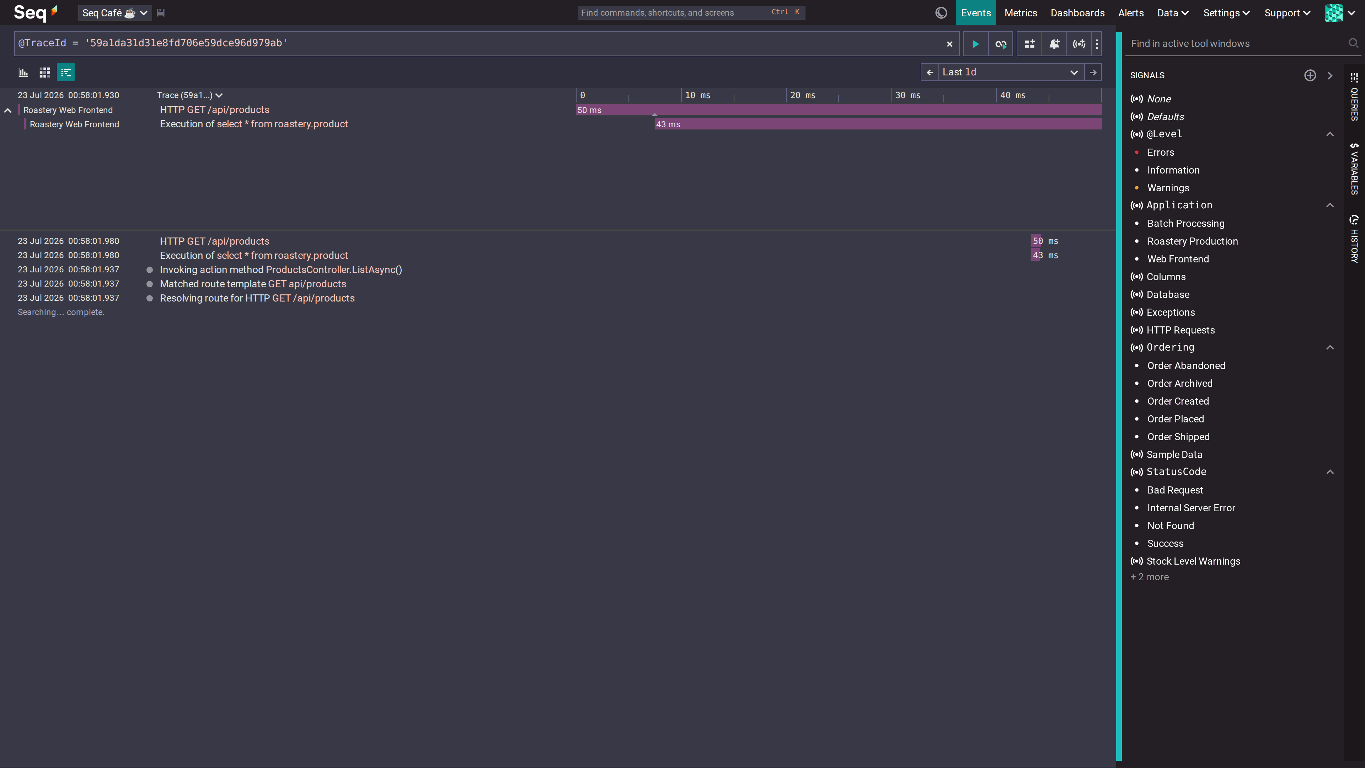Collapse the HTTP GET /api/products span row
Image resolution: width=1365 pixels, height=768 pixels.
tap(8, 110)
